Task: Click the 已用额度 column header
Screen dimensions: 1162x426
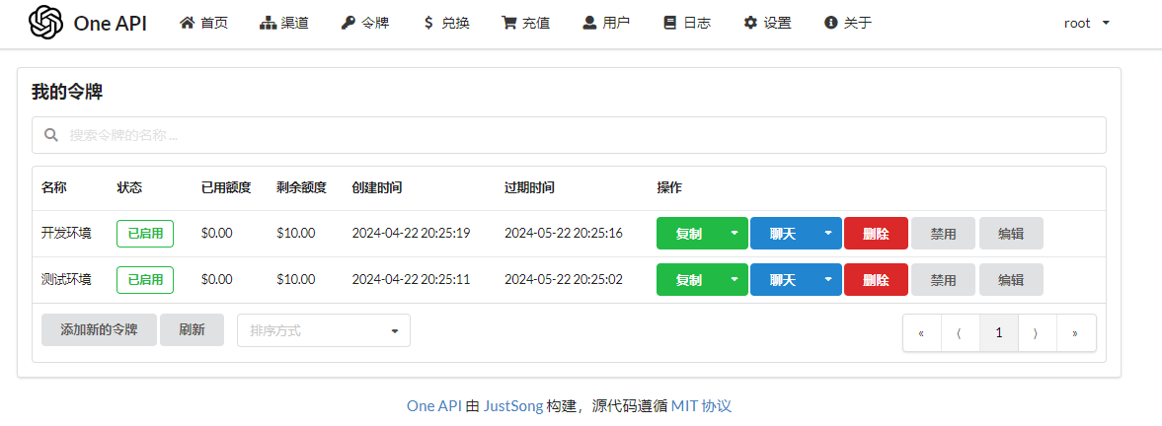Action: tap(226, 187)
